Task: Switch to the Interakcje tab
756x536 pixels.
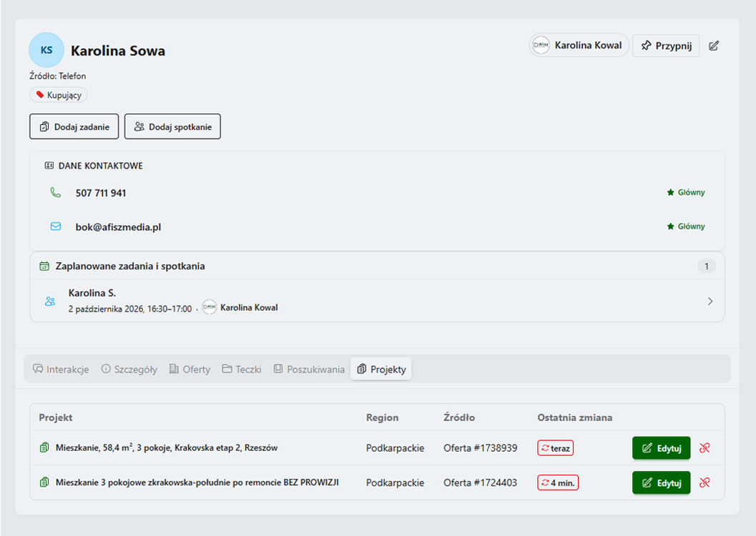Action: click(x=61, y=369)
